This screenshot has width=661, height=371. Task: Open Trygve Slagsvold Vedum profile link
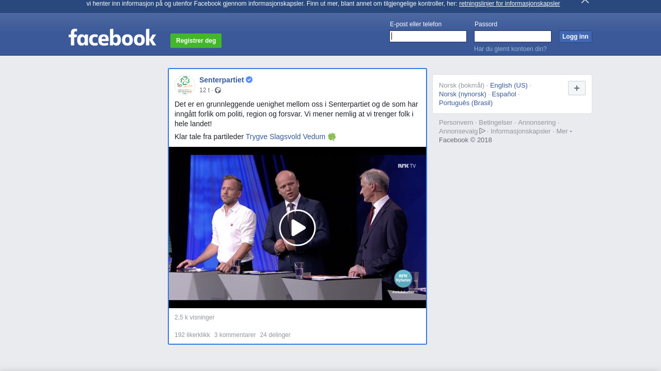pos(286,137)
